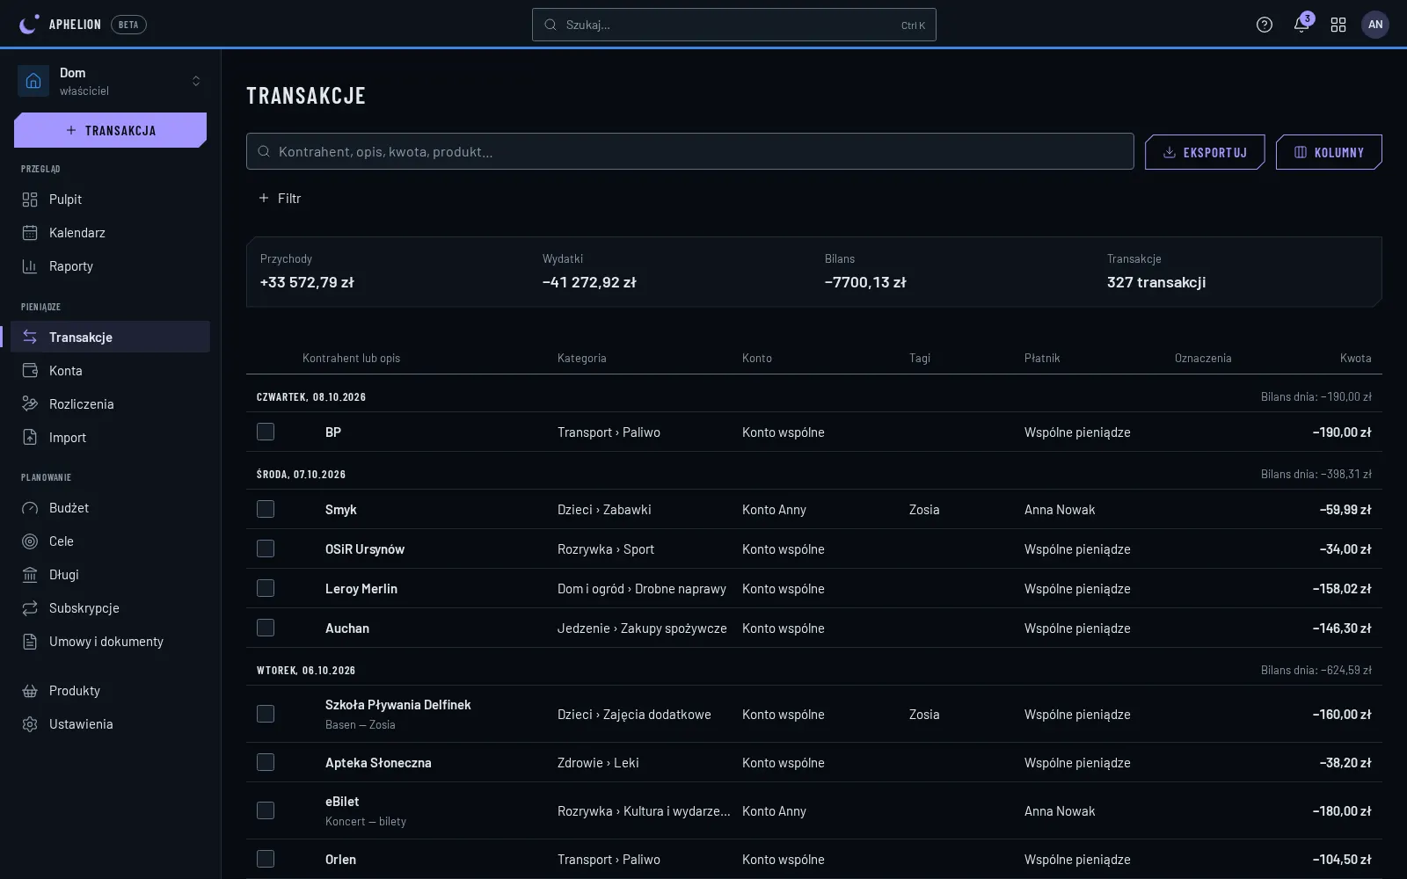
Task: Click the Eksportuj button
Action: tap(1205, 152)
